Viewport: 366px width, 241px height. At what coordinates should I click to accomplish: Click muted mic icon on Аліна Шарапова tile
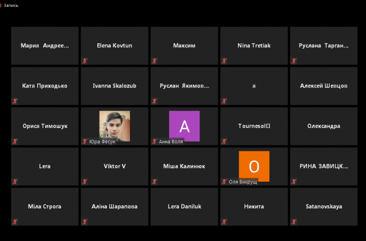(85, 222)
